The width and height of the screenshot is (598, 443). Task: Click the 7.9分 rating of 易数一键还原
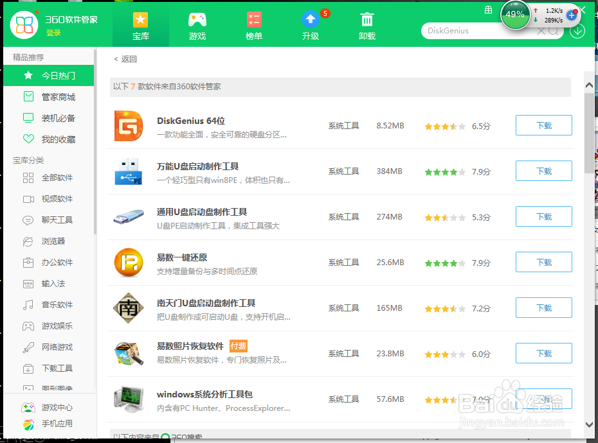point(457,263)
